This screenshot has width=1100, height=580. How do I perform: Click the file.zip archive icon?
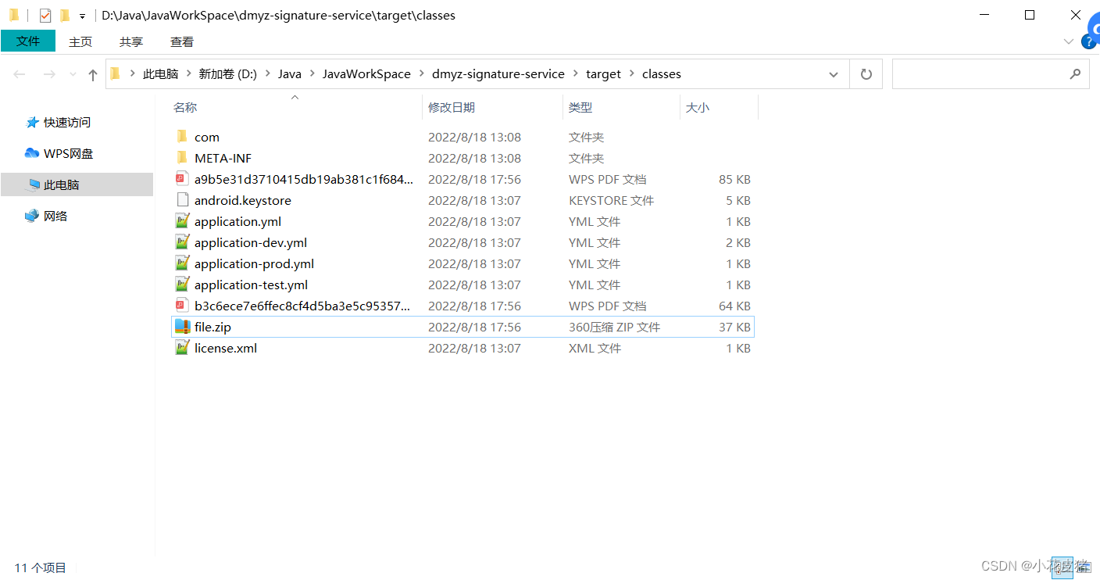pos(182,327)
